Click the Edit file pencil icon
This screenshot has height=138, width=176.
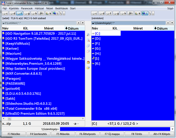coord(88,40)
